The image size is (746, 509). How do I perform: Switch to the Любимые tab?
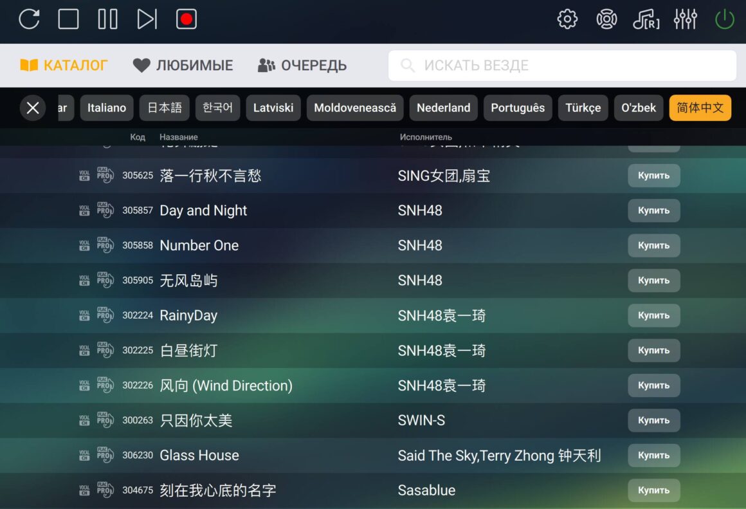coord(183,65)
